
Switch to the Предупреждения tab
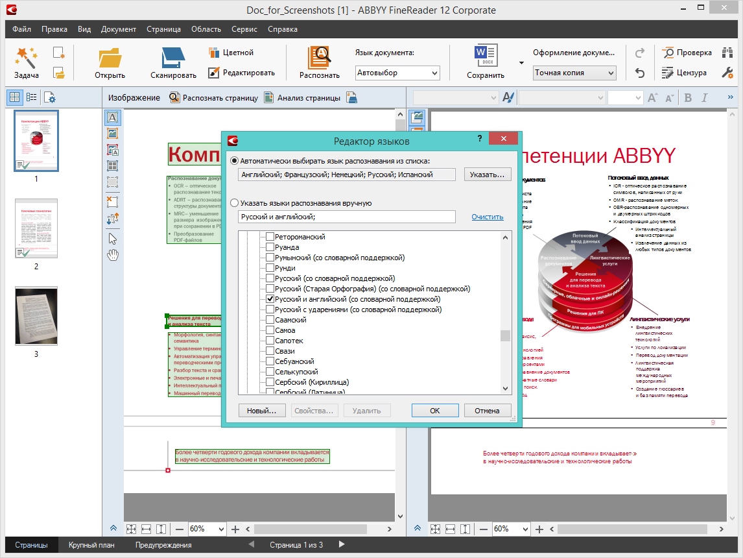coord(163,545)
